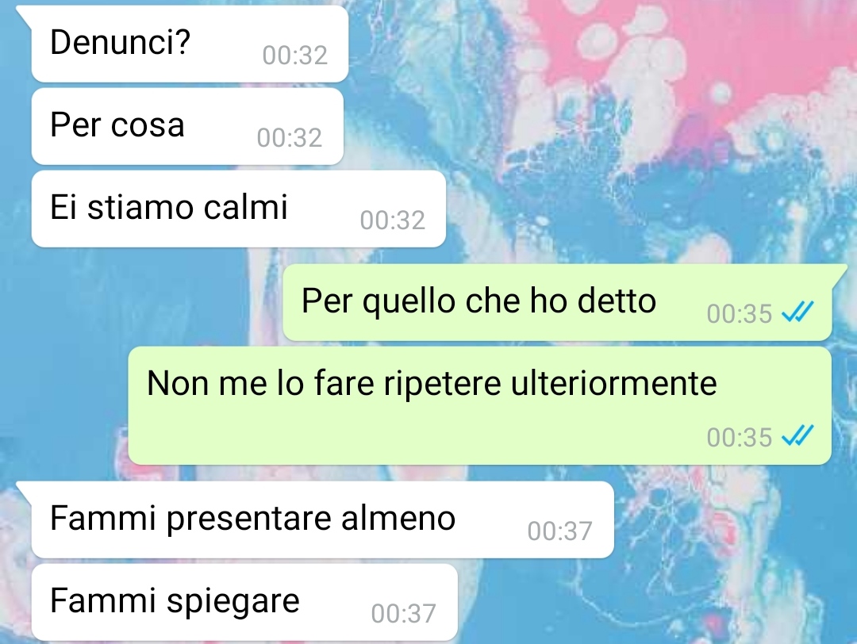This screenshot has height=644, width=857.
Task: Click the 00:37 timestamp of 'Fammi spiegare'
Action: point(403,613)
